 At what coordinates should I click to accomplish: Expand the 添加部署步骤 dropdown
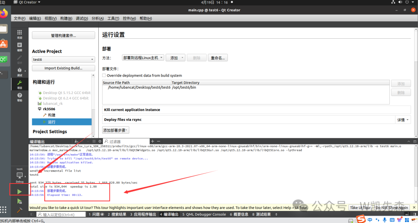click(x=116, y=130)
